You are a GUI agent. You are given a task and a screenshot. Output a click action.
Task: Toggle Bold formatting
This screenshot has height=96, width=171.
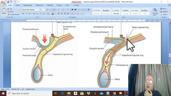pyautogui.click(x=23, y=14)
